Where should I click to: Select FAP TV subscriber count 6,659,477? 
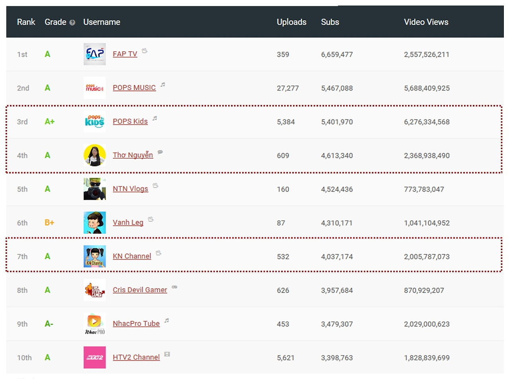pos(337,54)
